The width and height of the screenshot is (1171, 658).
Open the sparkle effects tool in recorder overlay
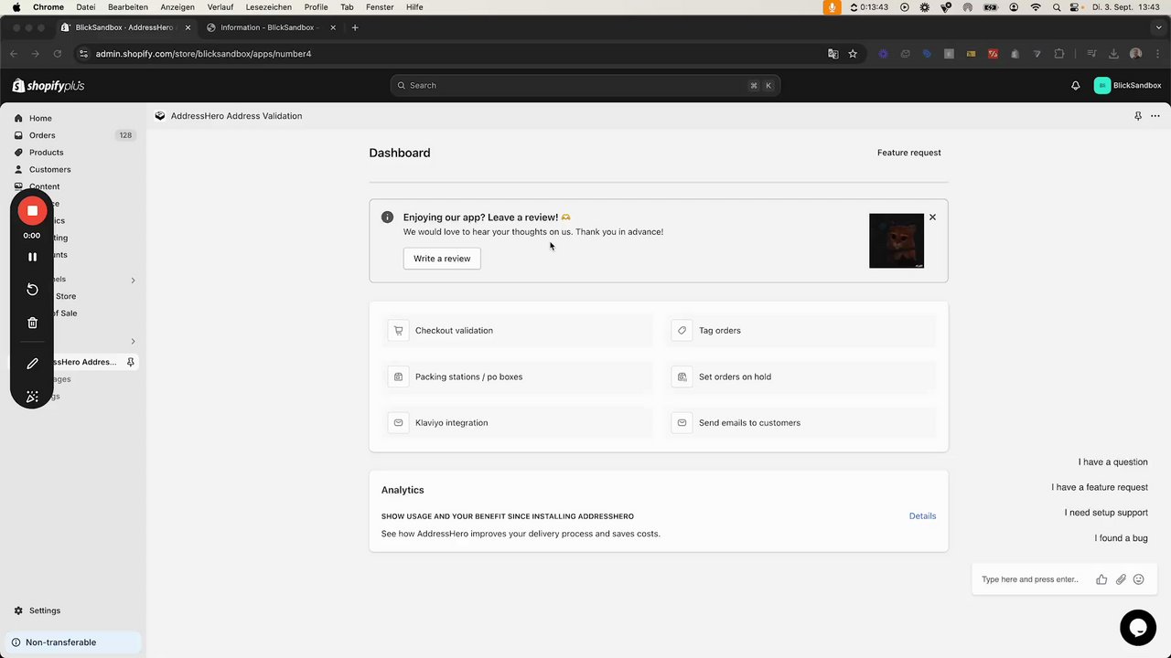[32, 397]
